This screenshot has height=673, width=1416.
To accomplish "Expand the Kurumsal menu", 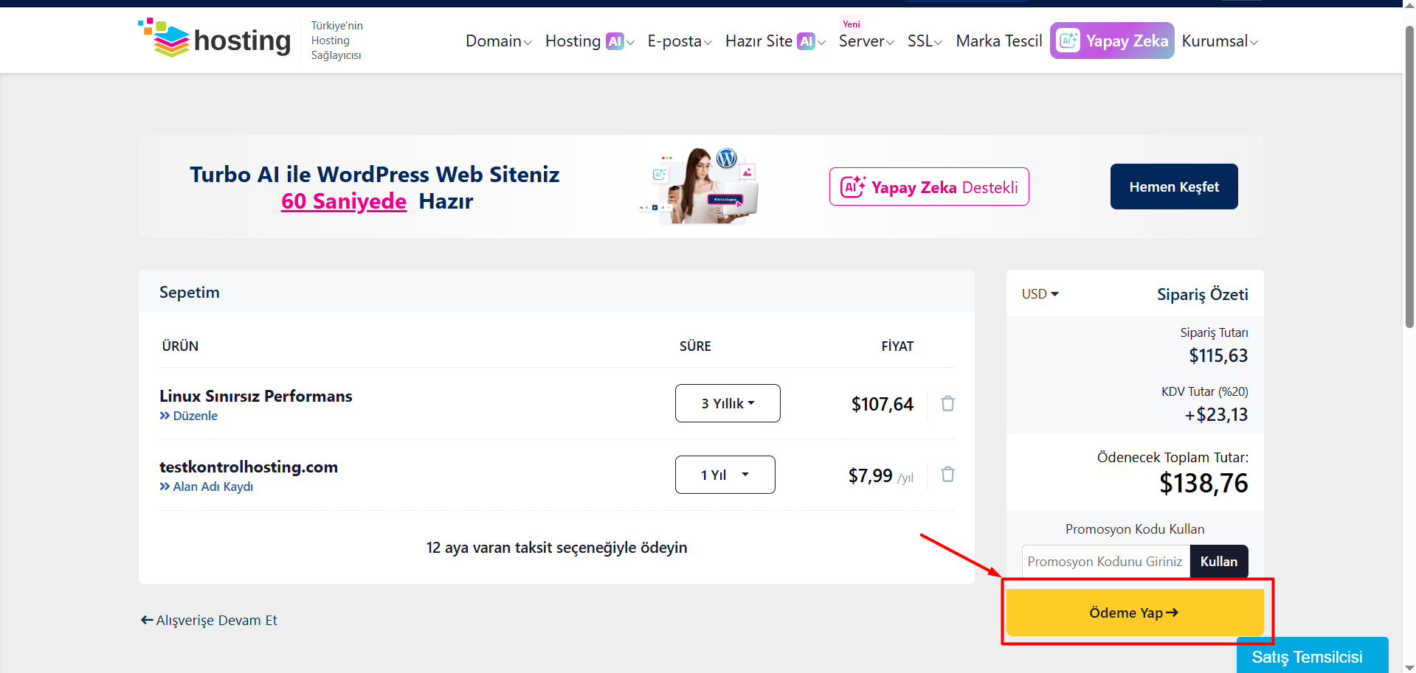I will pos(1220,41).
